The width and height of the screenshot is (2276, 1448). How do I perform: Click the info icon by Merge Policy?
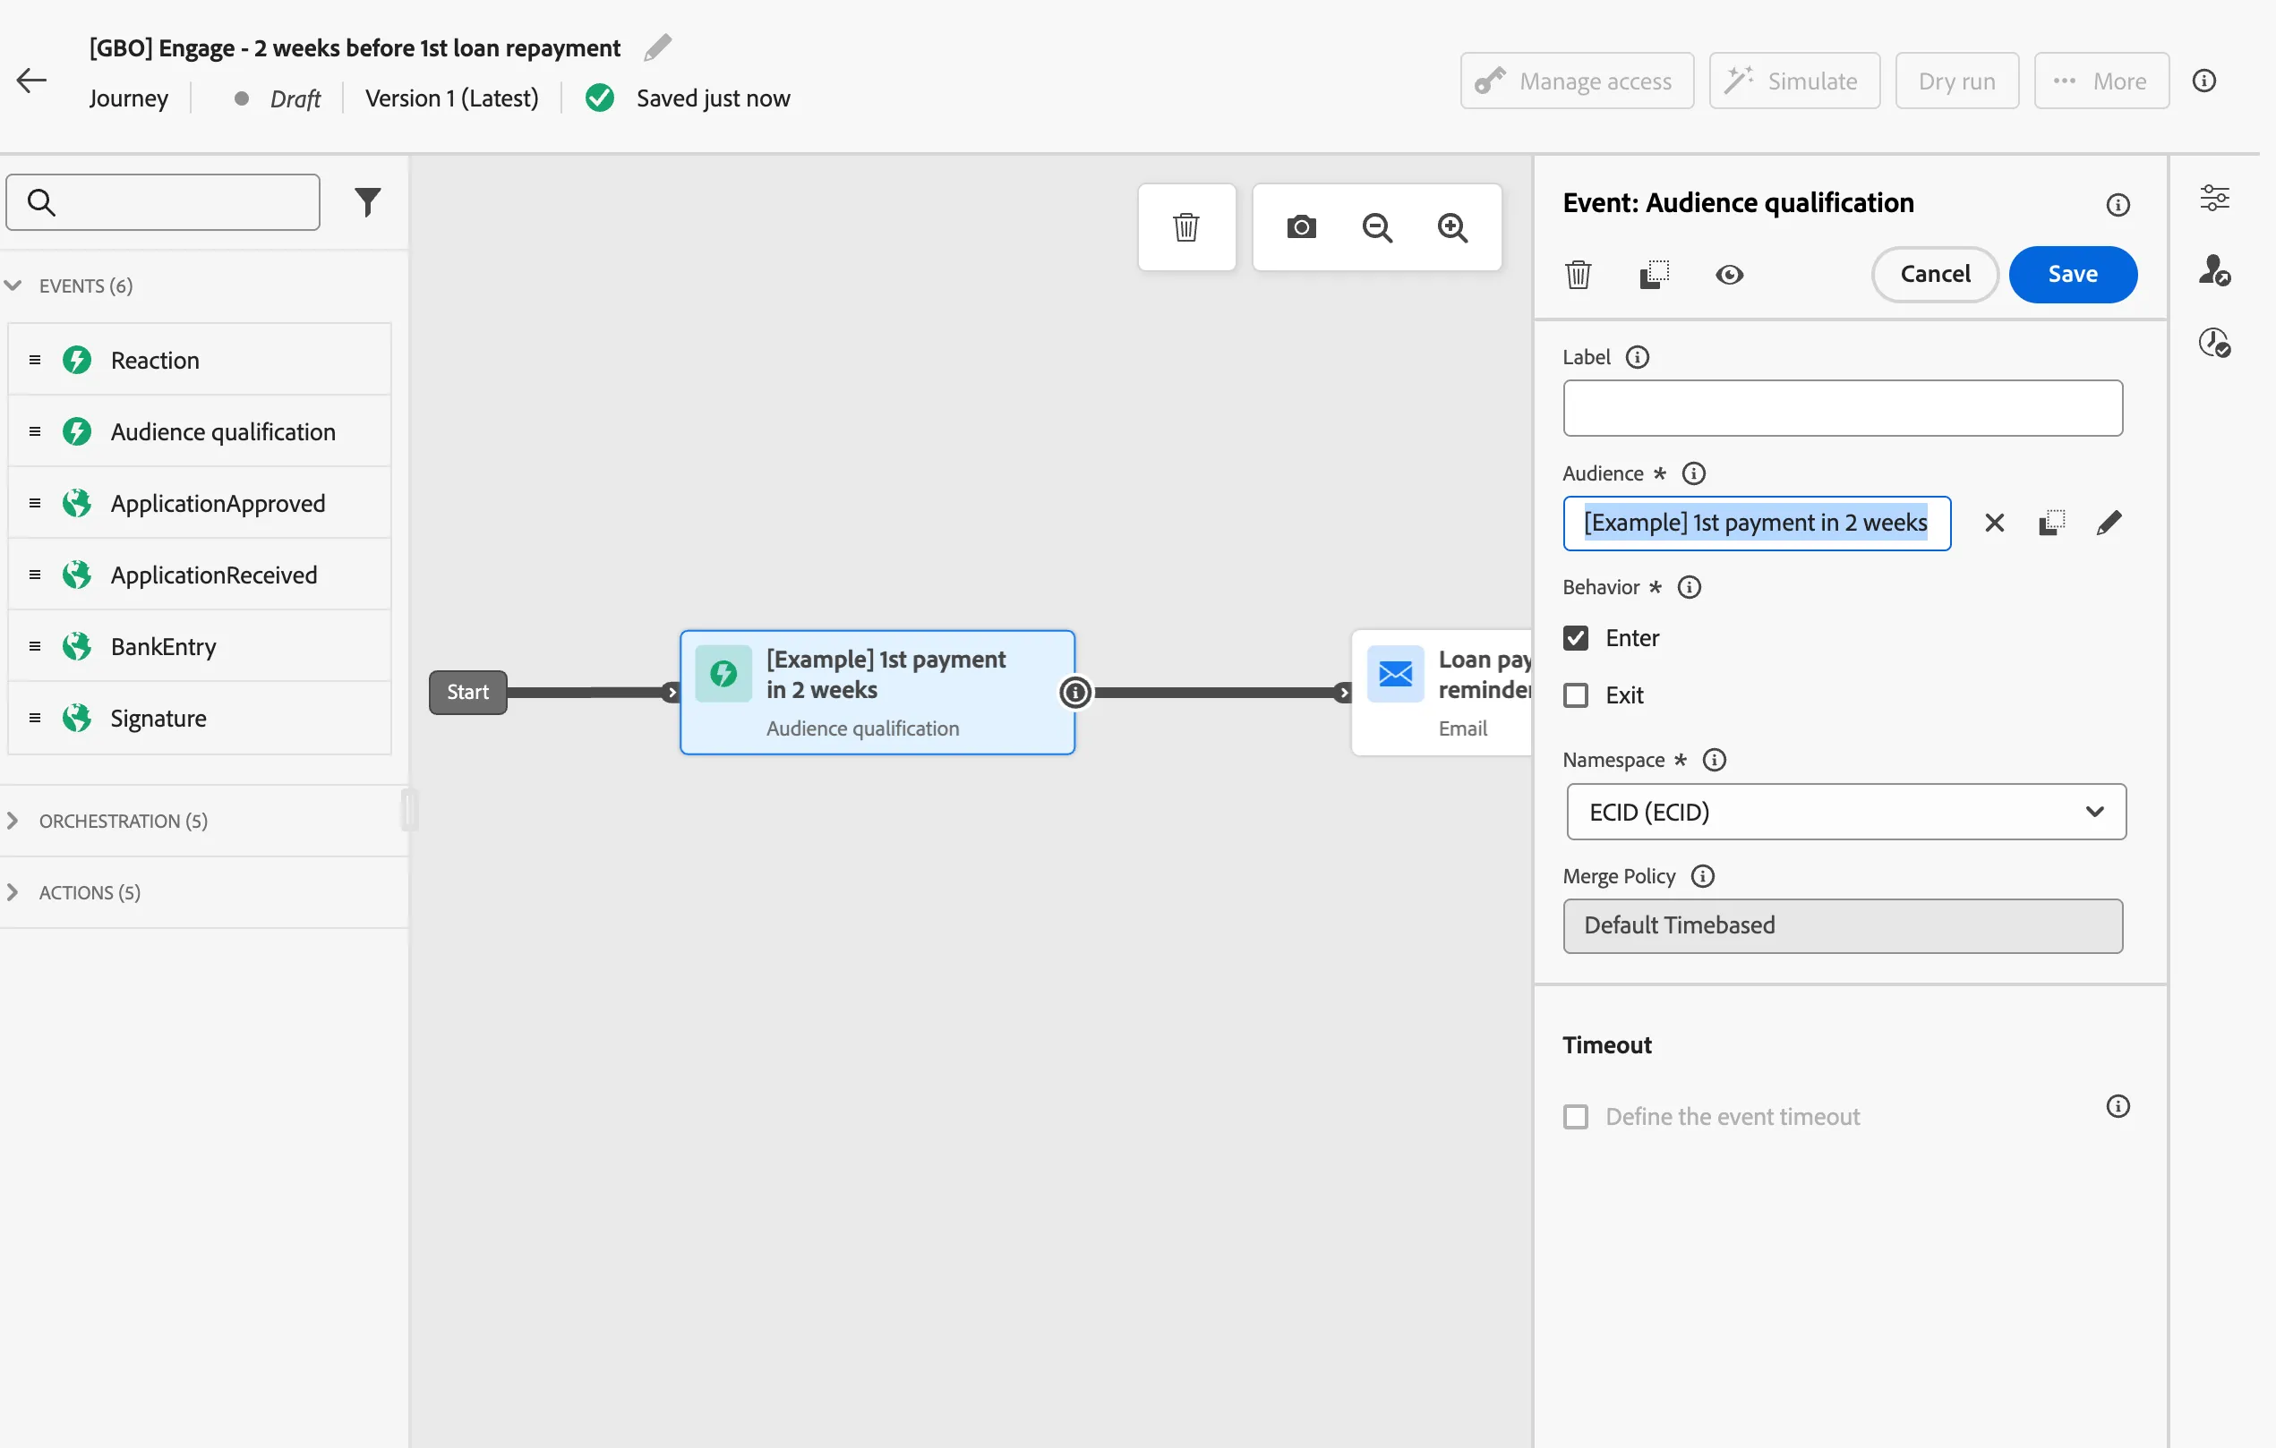(x=1702, y=875)
